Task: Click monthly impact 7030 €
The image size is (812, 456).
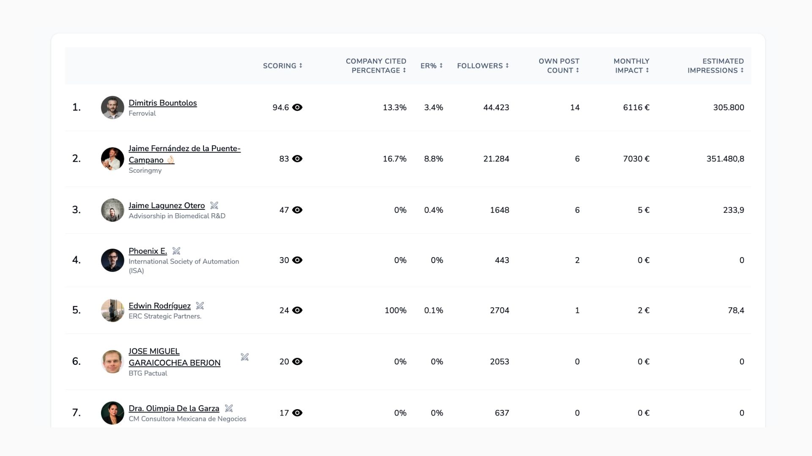Action: coord(636,159)
